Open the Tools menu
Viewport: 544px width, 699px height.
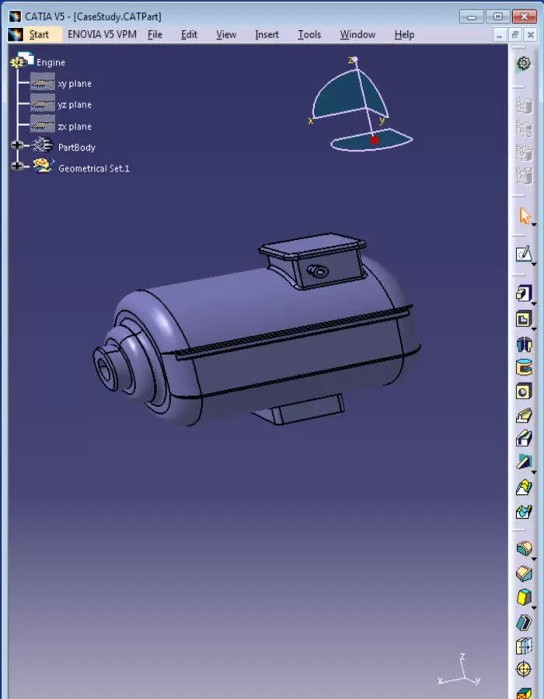tap(309, 35)
